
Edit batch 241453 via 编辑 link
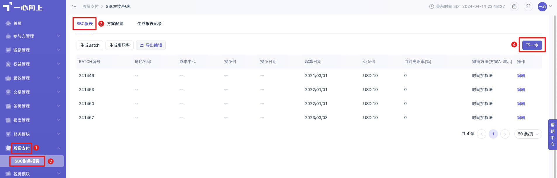521,90
